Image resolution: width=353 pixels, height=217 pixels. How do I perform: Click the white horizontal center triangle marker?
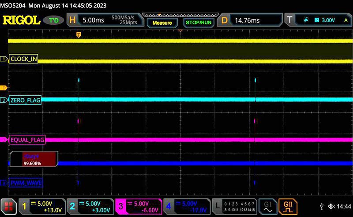[x=180, y=30]
